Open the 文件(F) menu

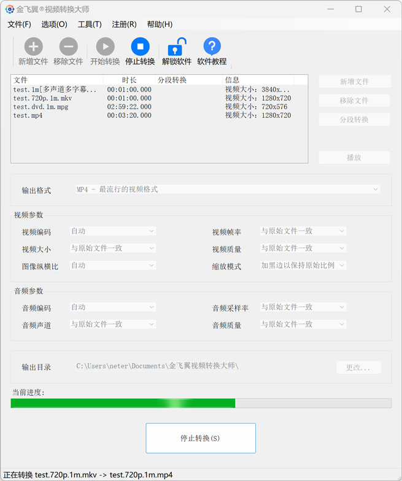[x=19, y=25]
